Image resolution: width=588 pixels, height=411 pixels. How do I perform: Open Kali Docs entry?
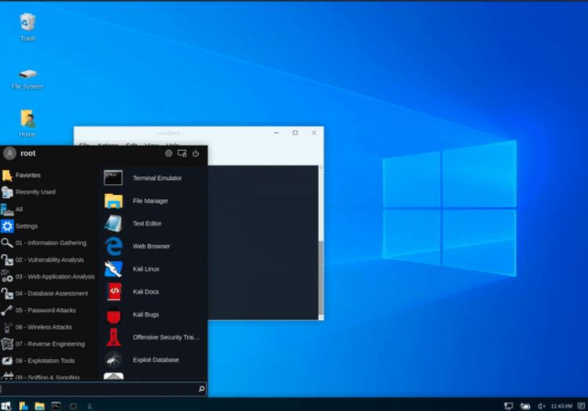[x=152, y=292]
